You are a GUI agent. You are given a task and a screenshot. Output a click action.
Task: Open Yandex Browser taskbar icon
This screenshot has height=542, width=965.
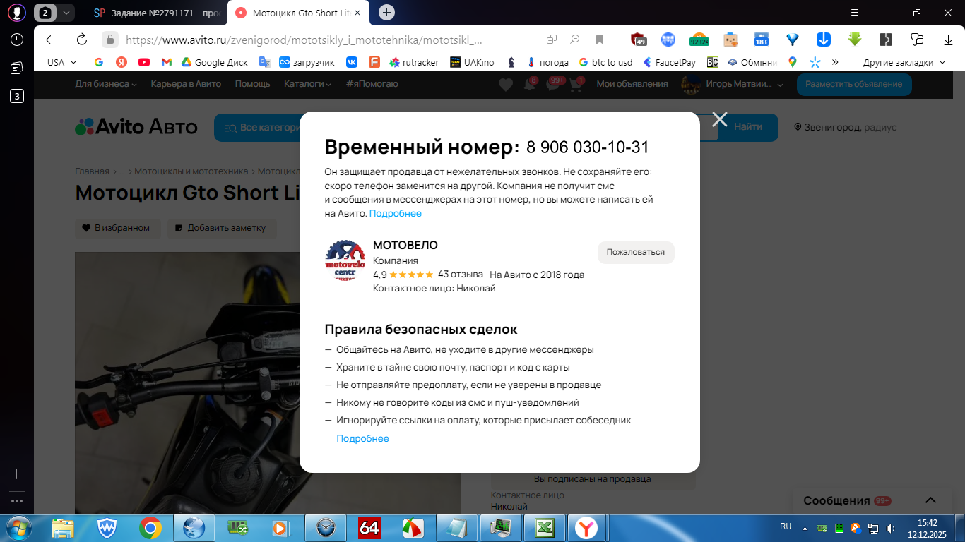click(x=586, y=528)
